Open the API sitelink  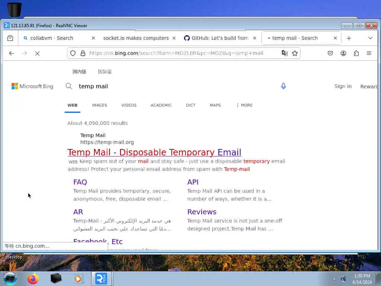click(x=193, y=182)
